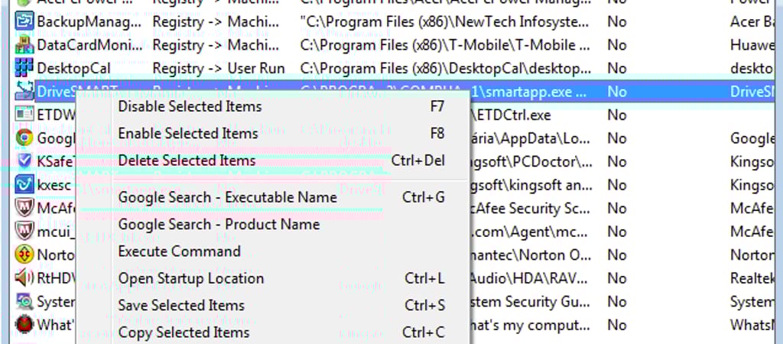Click Google Search - Executable Name
783x344 pixels.
(x=227, y=197)
